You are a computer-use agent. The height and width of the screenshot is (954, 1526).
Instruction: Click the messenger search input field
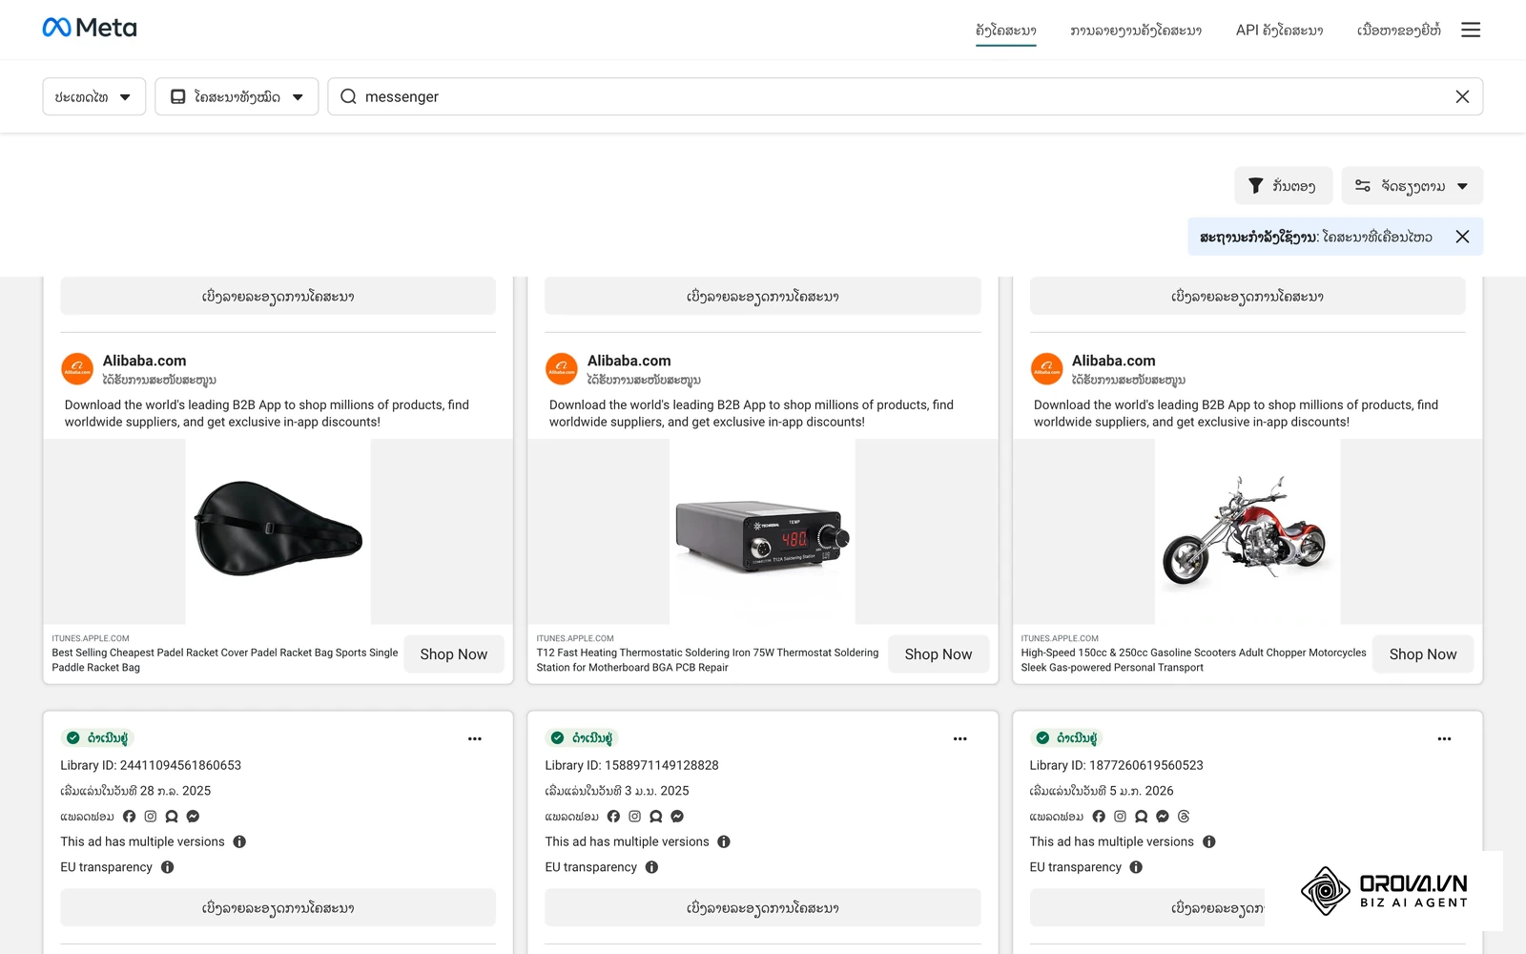tap(904, 96)
